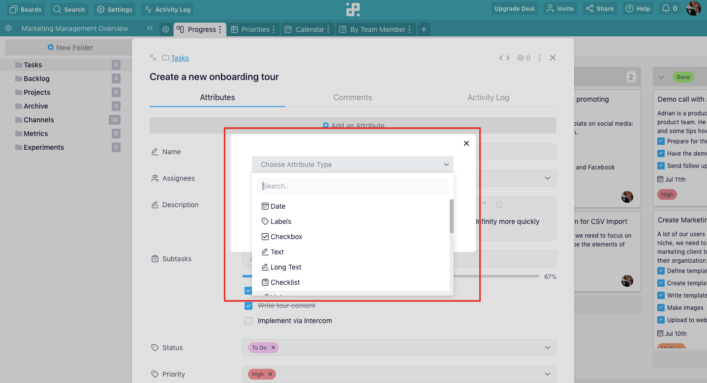
Task: Click the collapse item view arrows icon
Action: [153, 57]
